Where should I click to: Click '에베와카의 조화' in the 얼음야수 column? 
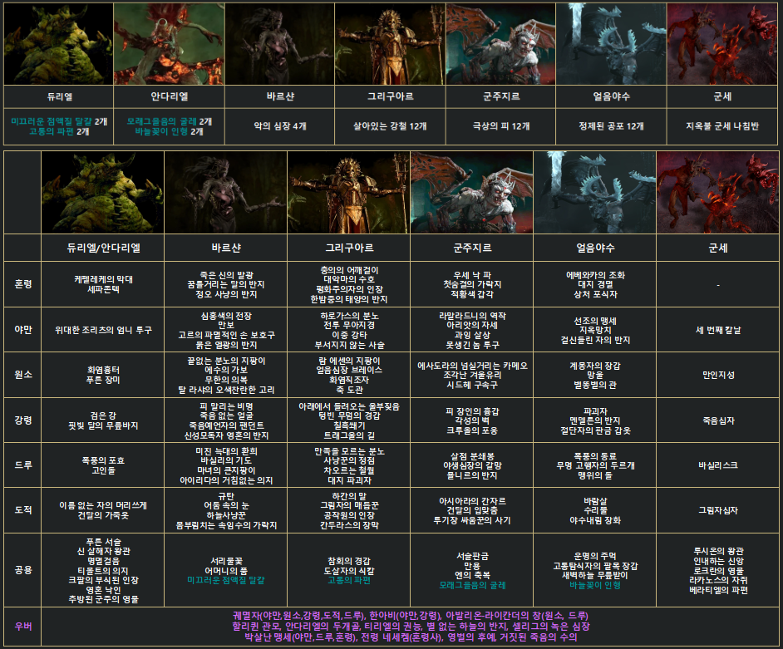(595, 275)
